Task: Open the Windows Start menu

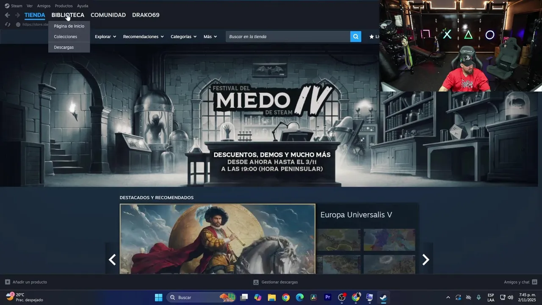Action: 158,297
